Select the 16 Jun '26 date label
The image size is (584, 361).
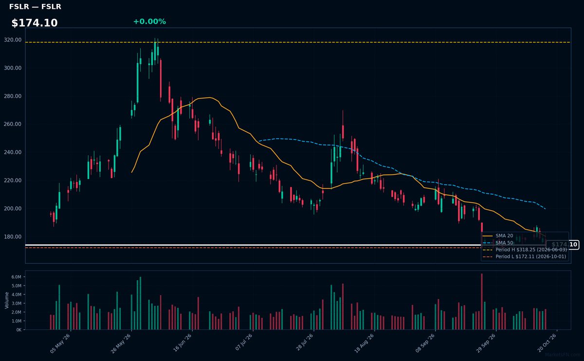182,343
